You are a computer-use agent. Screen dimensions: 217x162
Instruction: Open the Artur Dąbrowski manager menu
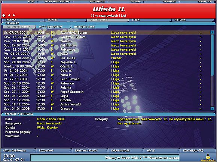(18, 150)
